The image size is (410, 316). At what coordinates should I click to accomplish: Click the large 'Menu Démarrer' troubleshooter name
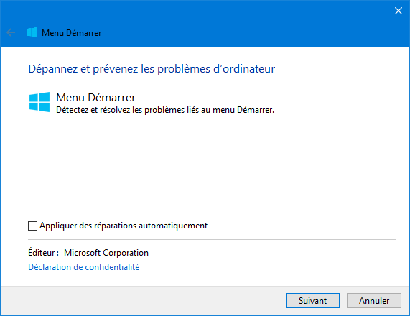click(x=96, y=98)
